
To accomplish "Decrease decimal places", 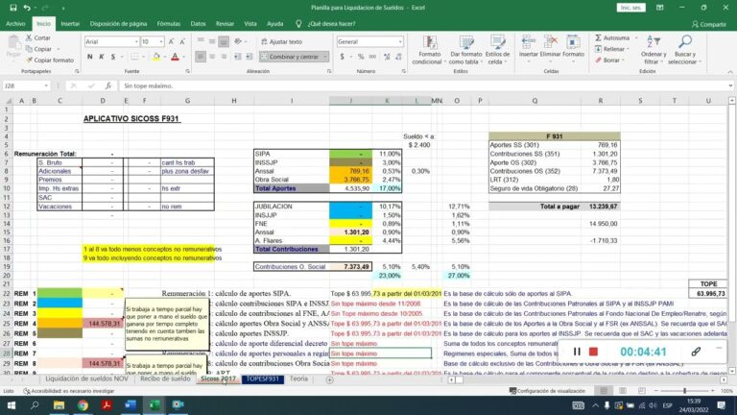I will click(398, 57).
